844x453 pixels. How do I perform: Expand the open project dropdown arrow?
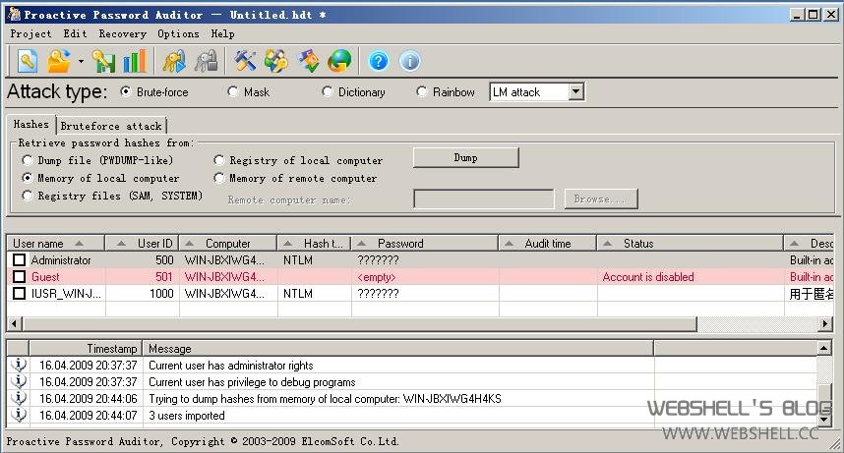click(x=81, y=61)
